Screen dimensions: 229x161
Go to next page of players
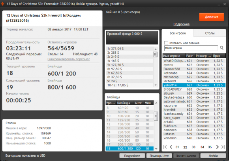tap(217, 147)
